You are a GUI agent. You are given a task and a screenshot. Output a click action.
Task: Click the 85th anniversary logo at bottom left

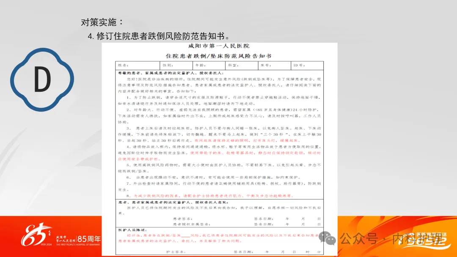coord(36,235)
